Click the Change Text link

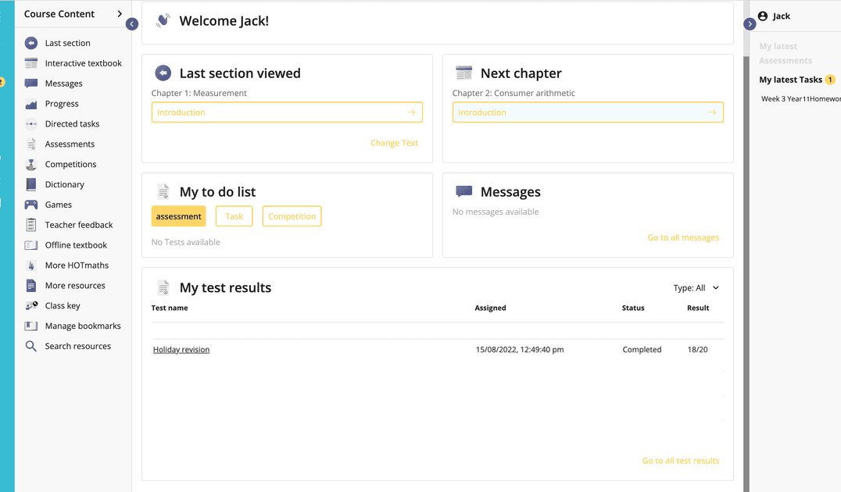coord(394,143)
